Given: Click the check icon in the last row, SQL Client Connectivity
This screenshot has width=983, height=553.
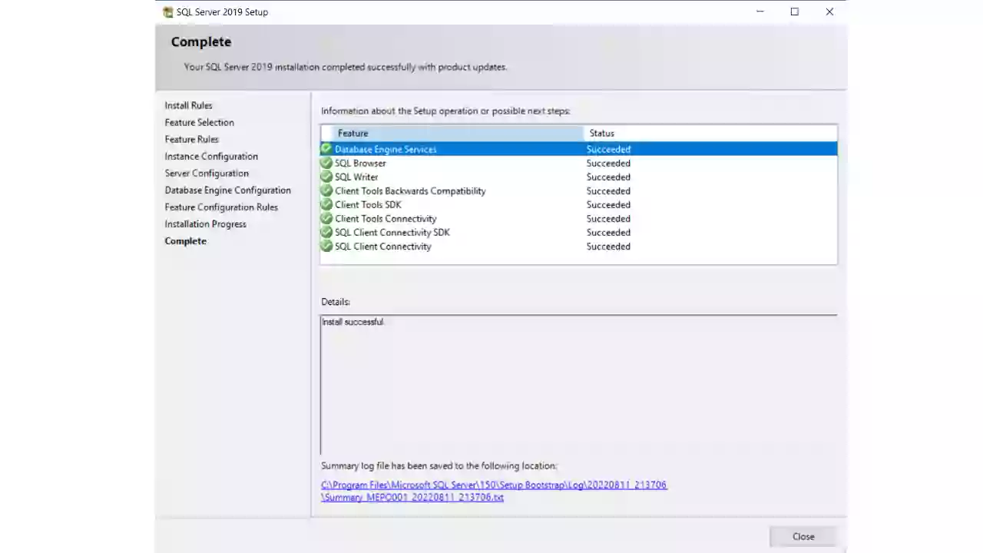Looking at the screenshot, I should click(326, 246).
